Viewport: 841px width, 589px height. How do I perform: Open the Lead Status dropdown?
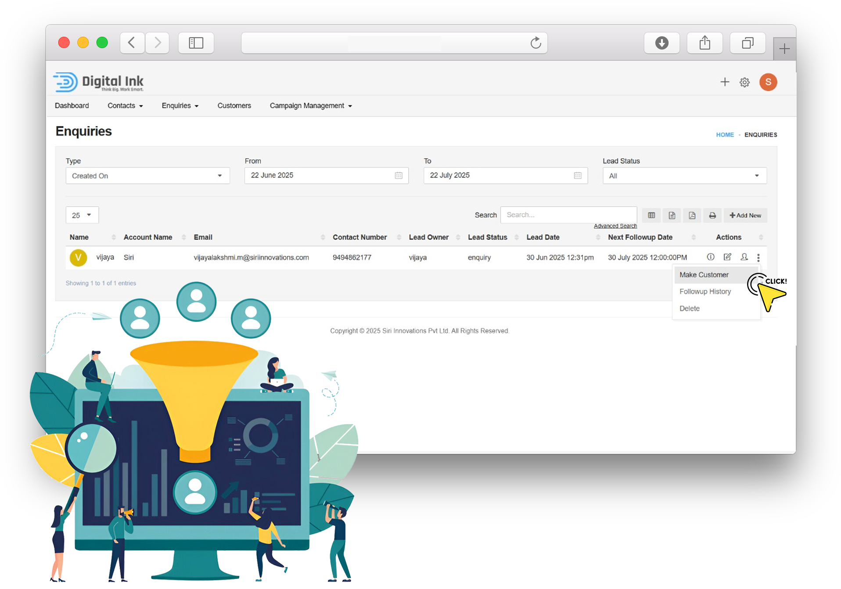[x=684, y=176]
